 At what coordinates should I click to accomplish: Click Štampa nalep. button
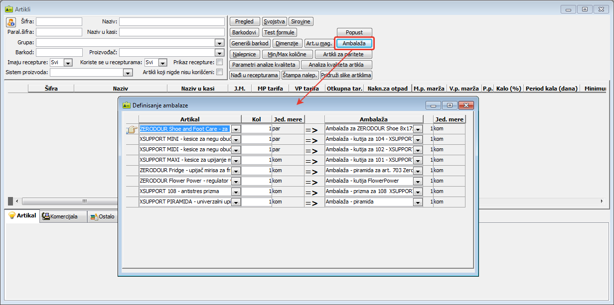[x=301, y=75]
